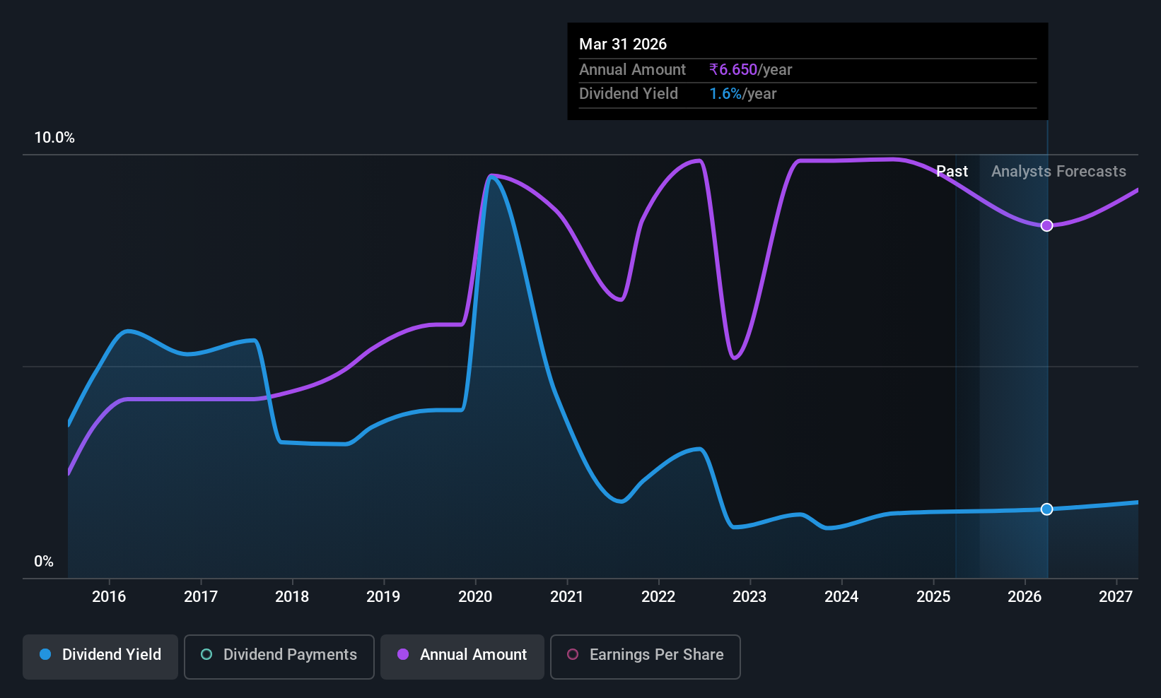1161x698 pixels.
Task: Click the teal Dividend Payments circle icon
Action: pyautogui.click(x=206, y=654)
